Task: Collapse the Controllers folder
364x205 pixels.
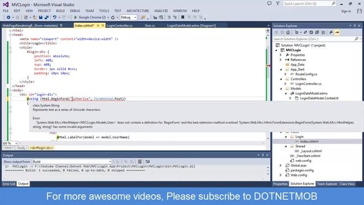Action: pyautogui.click(x=281, y=79)
